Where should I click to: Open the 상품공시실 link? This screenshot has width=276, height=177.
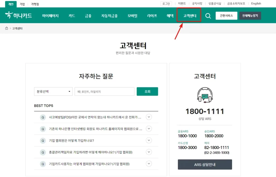click(215, 3)
